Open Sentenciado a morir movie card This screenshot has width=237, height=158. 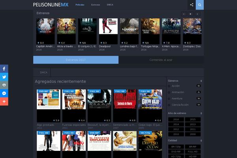125,106
